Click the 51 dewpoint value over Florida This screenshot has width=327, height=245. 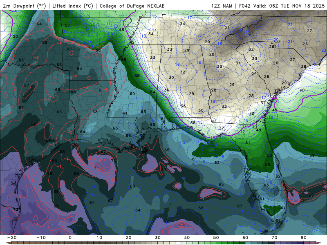coord(248,143)
